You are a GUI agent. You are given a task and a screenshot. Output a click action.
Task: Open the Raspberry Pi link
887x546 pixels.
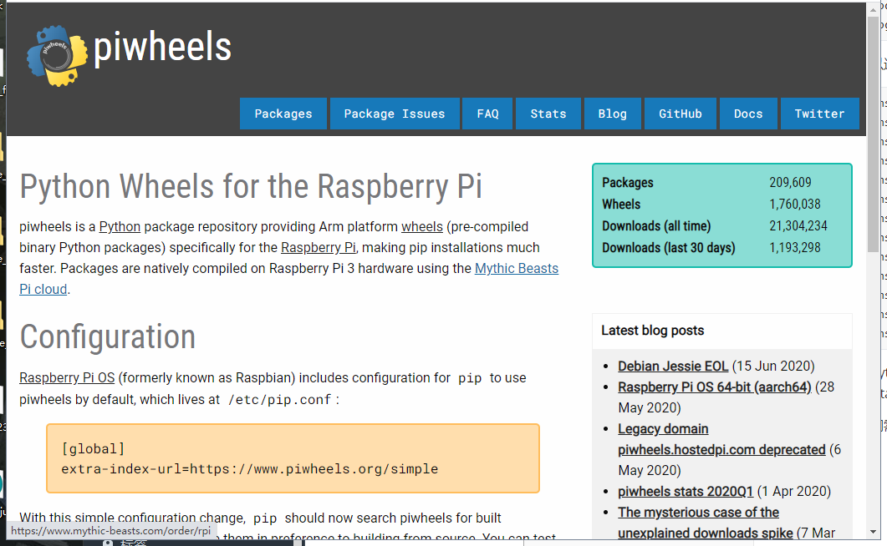318,248
